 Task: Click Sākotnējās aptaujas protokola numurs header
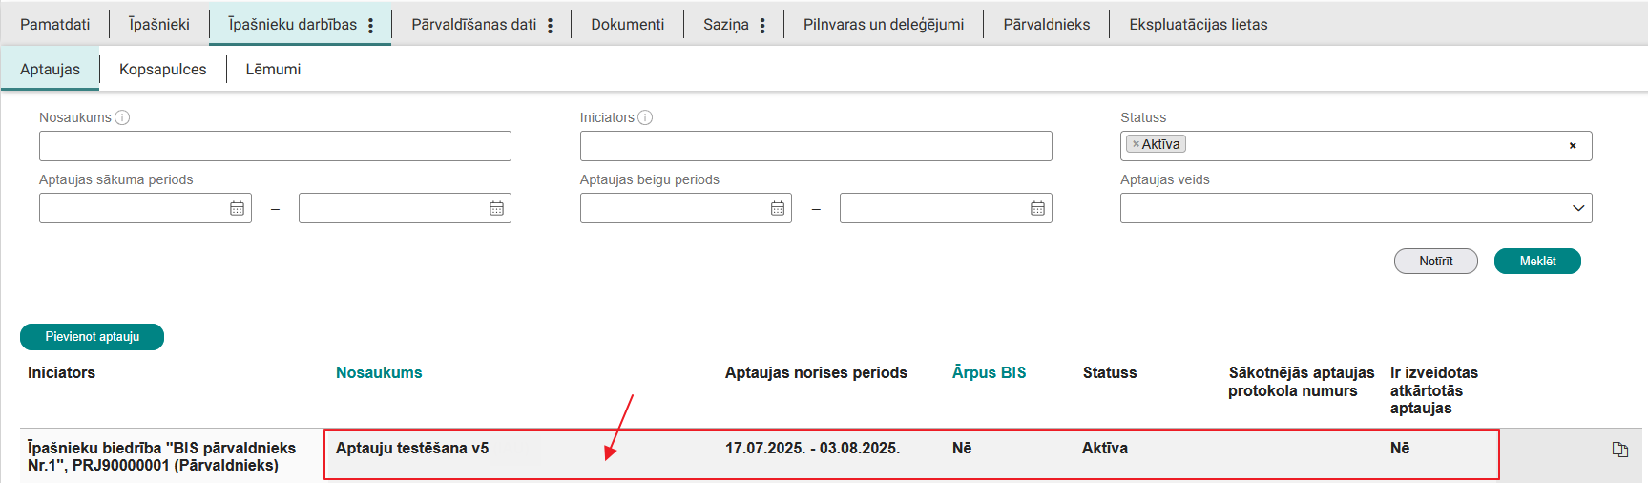[1302, 382]
